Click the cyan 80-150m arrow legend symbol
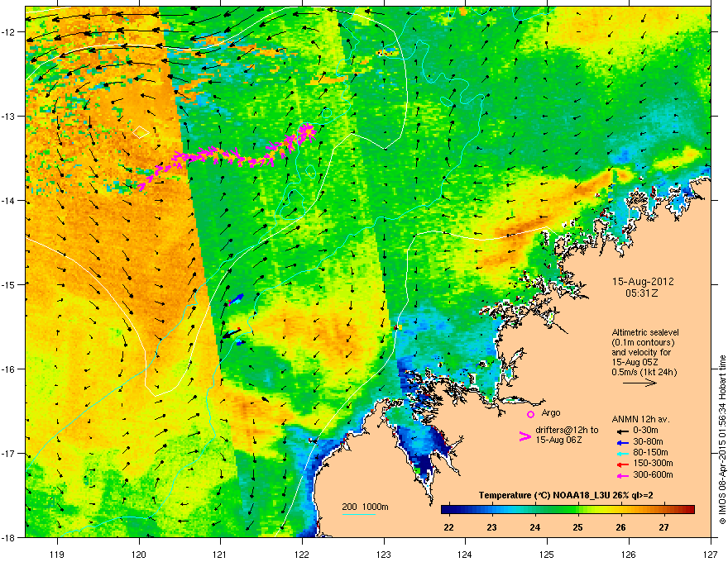 (x=622, y=453)
